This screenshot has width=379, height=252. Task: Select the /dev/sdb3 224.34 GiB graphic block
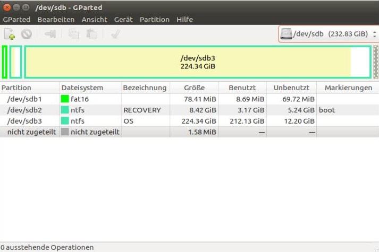coord(198,62)
